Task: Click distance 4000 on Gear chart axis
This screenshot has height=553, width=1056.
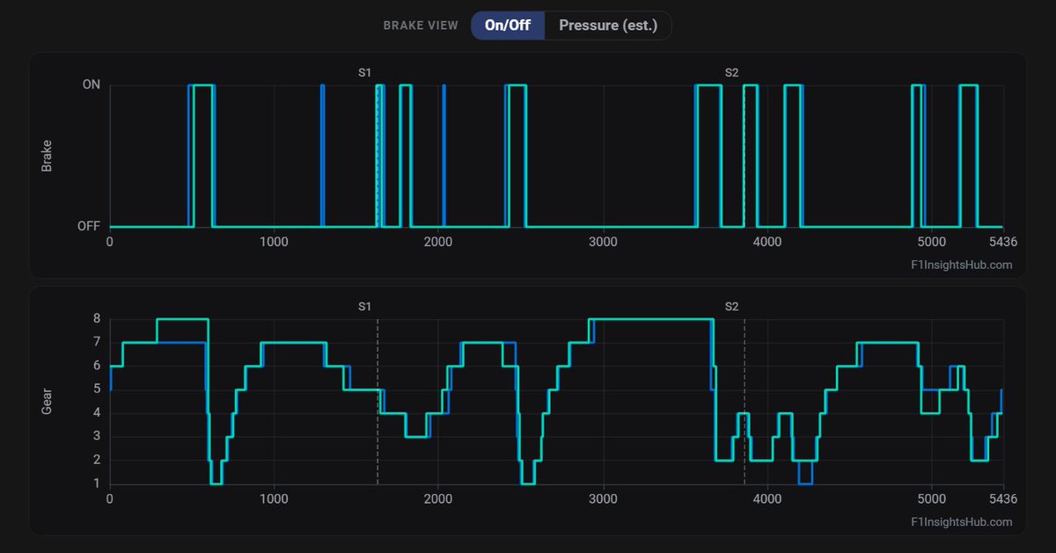Action: (x=767, y=498)
